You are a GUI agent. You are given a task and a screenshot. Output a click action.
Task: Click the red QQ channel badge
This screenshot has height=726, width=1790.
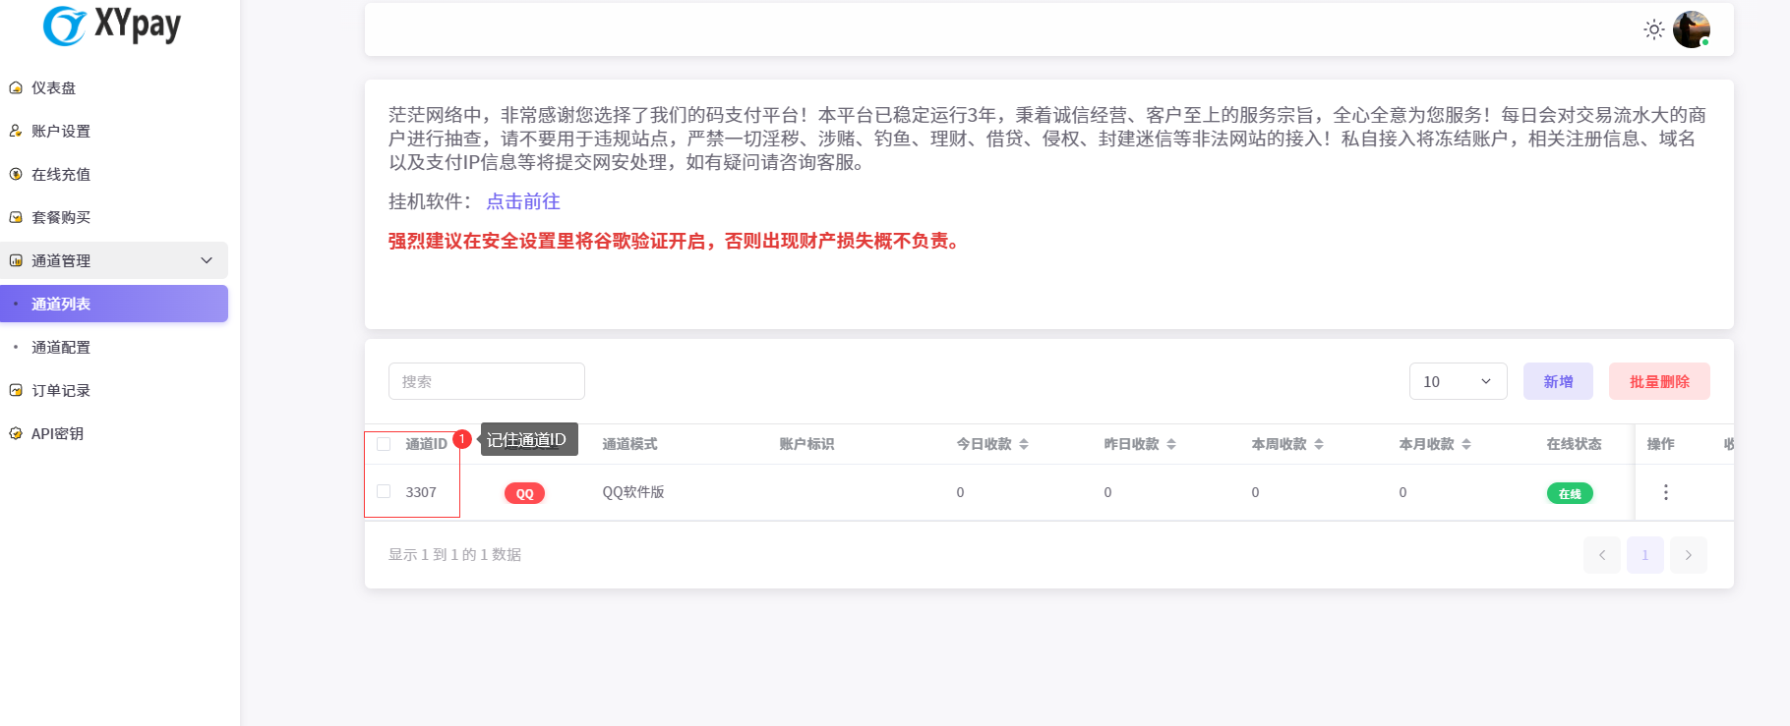click(524, 493)
